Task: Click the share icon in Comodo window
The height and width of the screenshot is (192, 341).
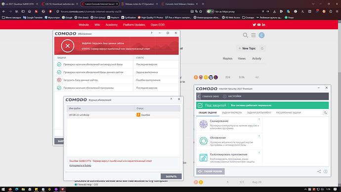Action: 319,172
